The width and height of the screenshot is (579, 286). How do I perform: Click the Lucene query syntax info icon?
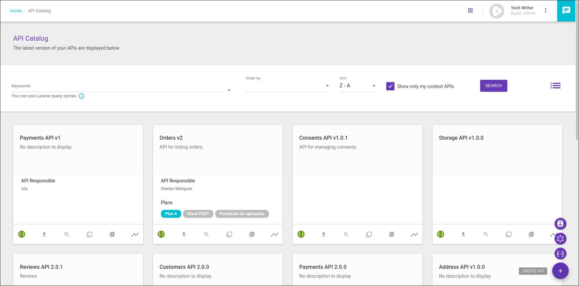(82, 96)
